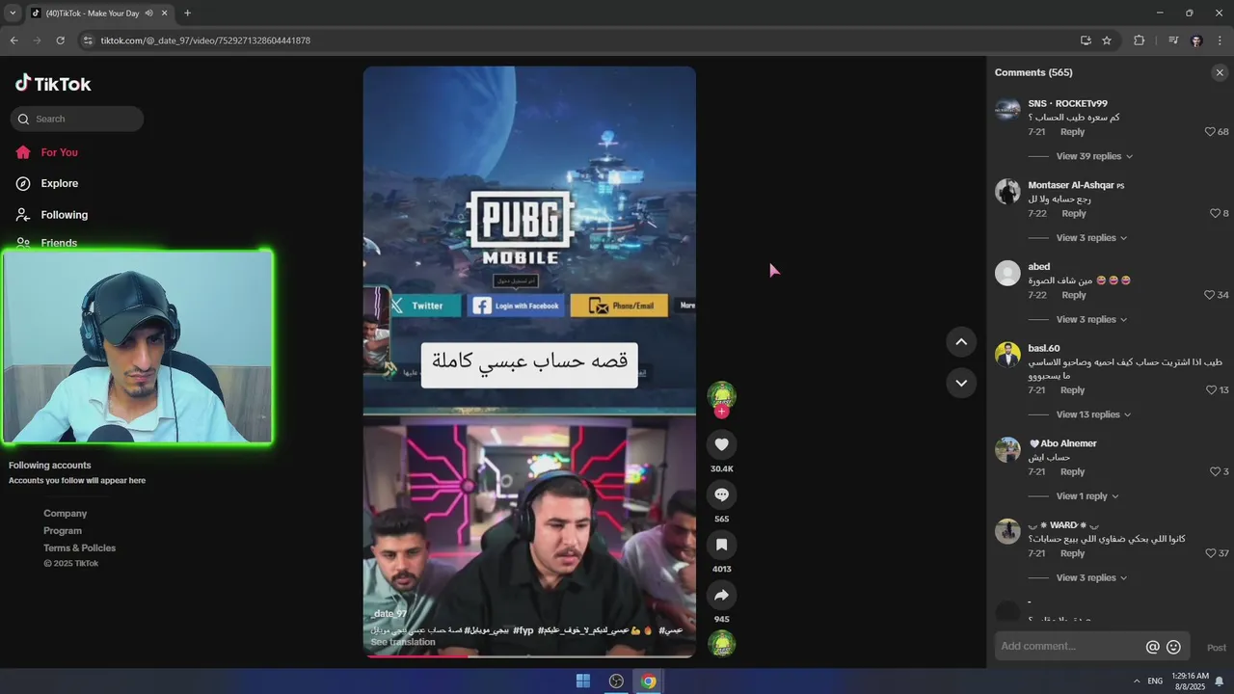Click the #fyp hashtag in caption

click(523, 630)
